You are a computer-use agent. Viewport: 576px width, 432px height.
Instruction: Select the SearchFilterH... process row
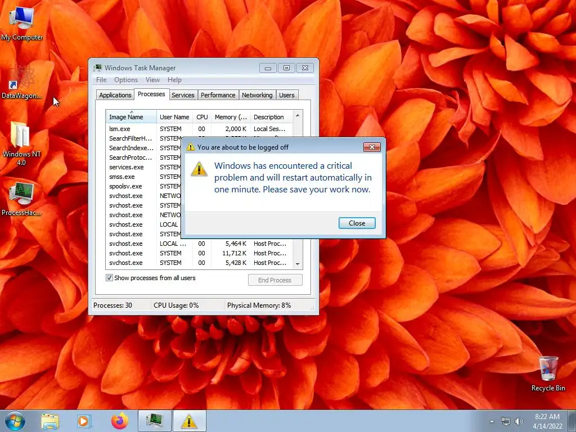tap(143, 138)
